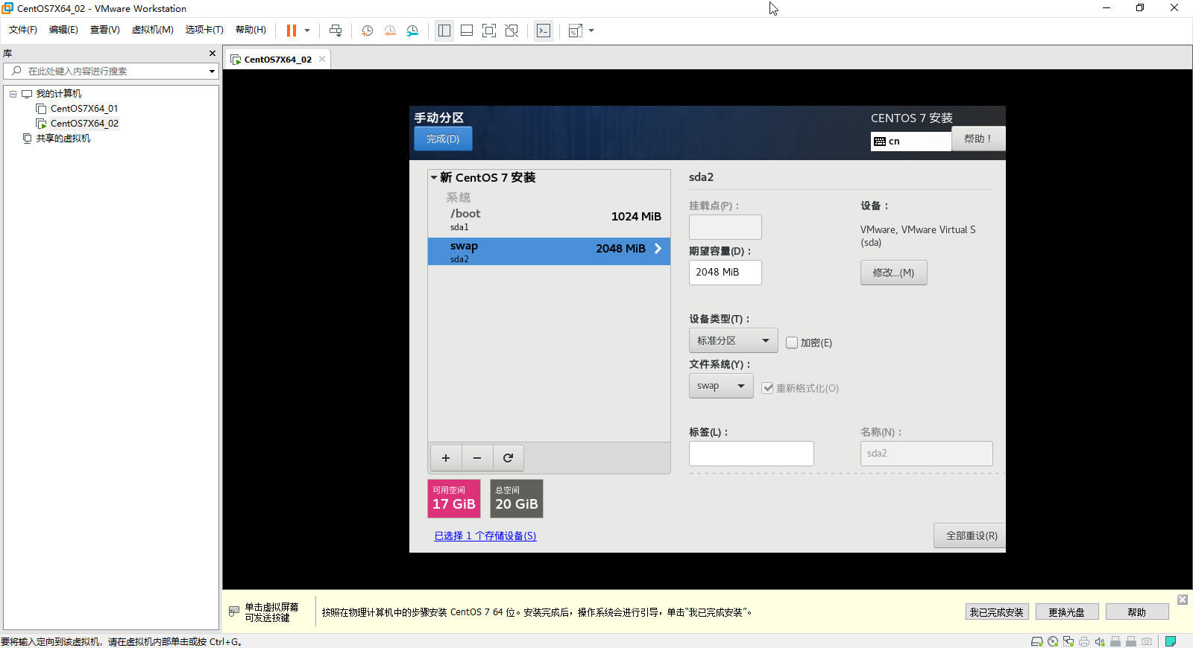Click the printer status icon
1193x648 pixels.
[1084, 641]
